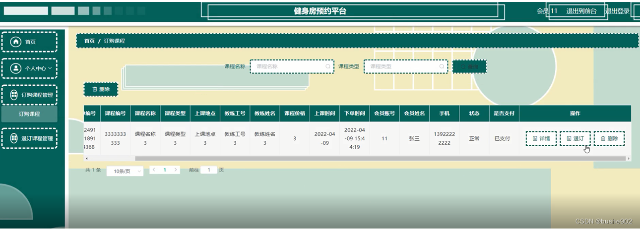The height and width of the screenshot is (229, 640).
Task: Open 订购课程管理 in the sidebar
Action: click(29, 95)
